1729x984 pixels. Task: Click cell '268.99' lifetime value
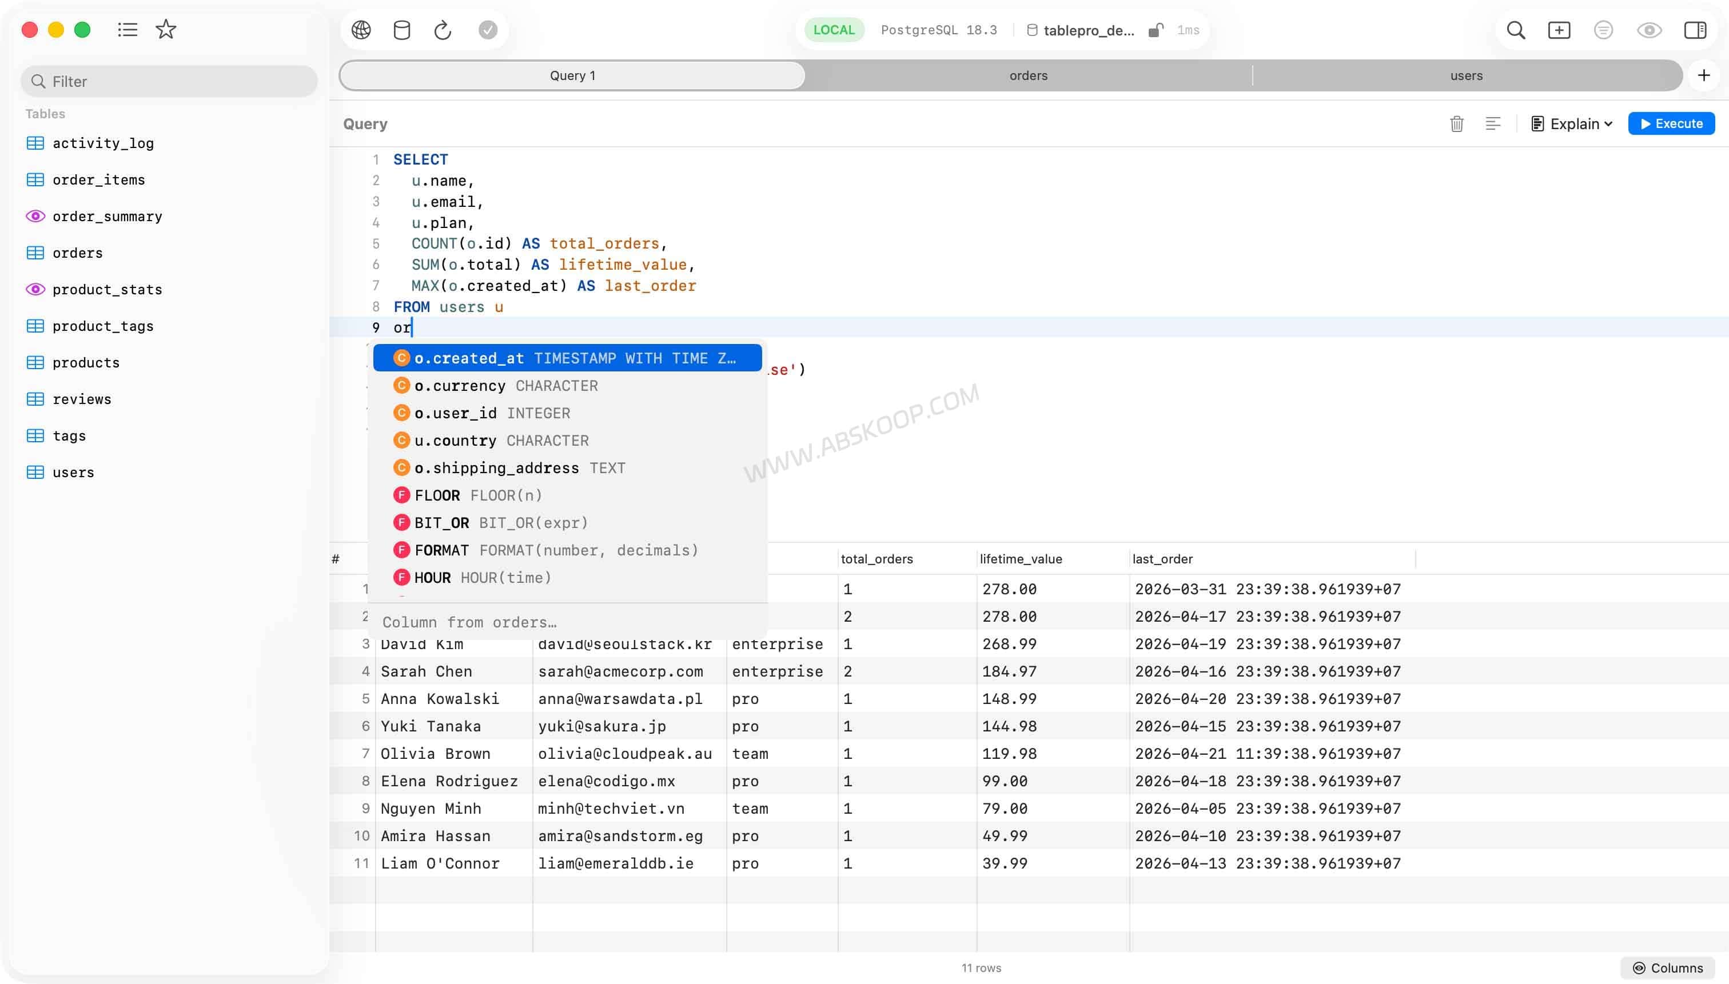pyautogui.click(x=1052, y=644)
